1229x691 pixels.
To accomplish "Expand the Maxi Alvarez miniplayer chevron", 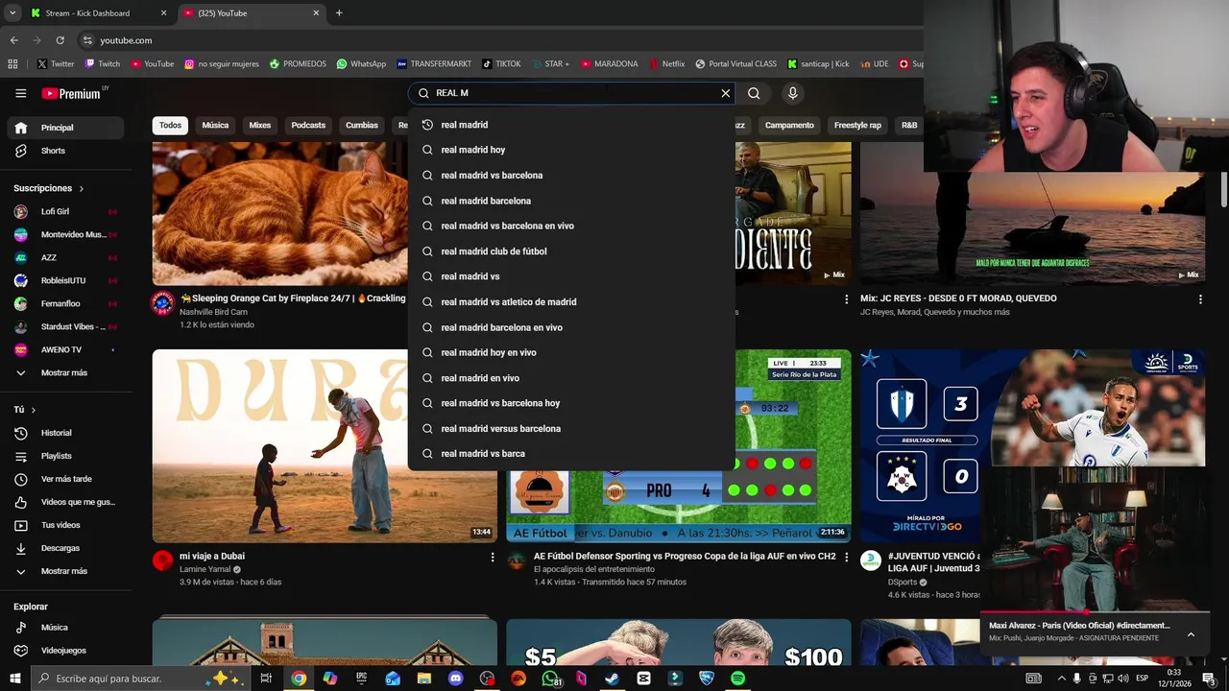I will pos(1191,634).
